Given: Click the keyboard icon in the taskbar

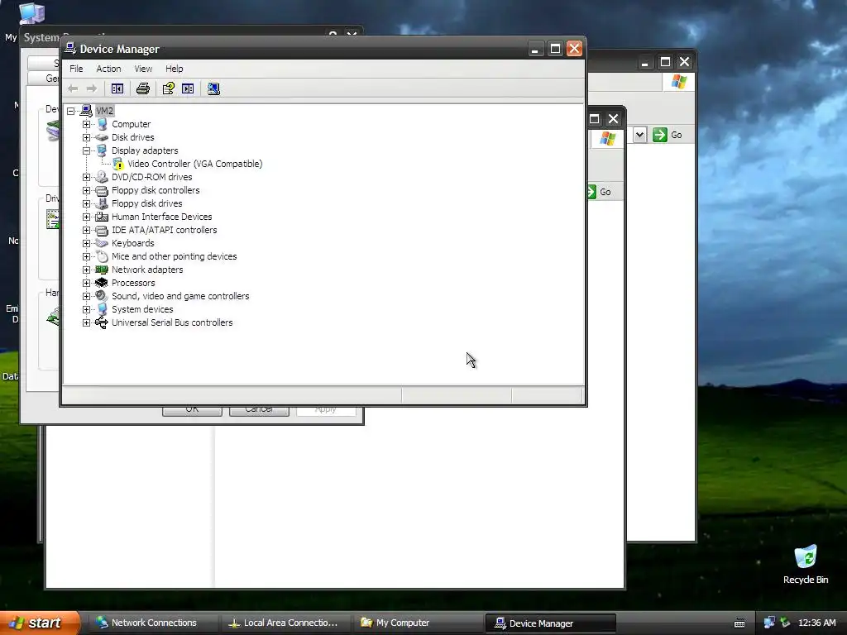Looking at the screenshot, I should (739, 623).
